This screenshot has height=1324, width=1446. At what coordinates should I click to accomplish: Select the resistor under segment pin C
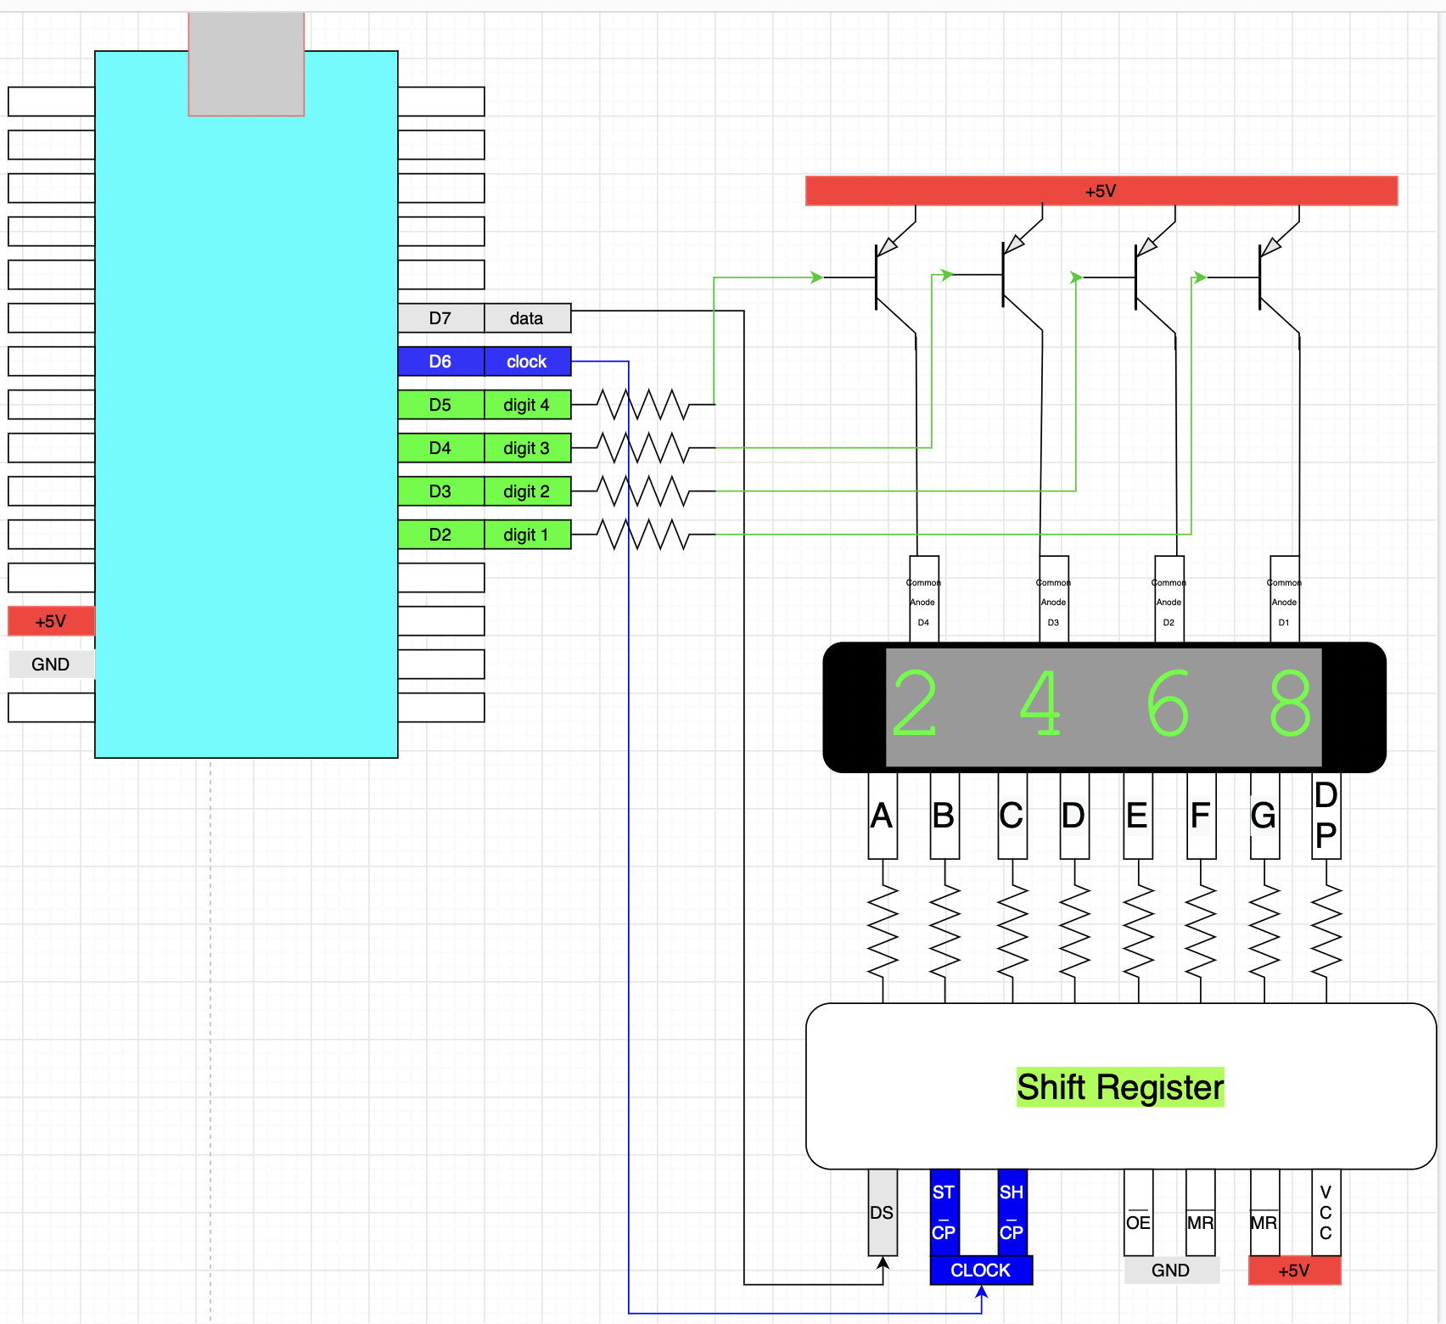tap(1012, 931)
